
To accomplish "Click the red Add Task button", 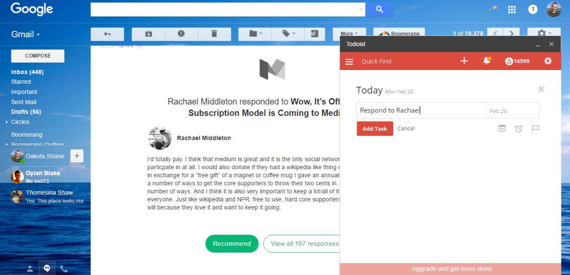I will [x=375, y=129].
